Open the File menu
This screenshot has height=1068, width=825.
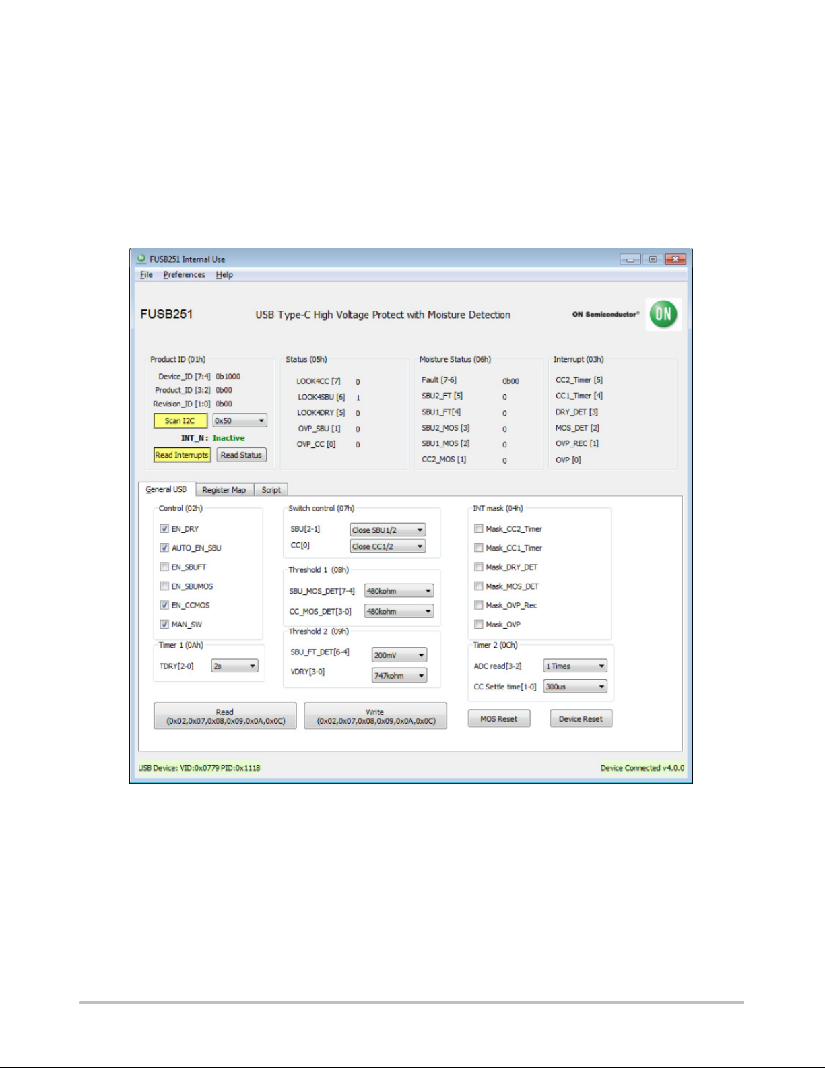(x=146, y=275)
